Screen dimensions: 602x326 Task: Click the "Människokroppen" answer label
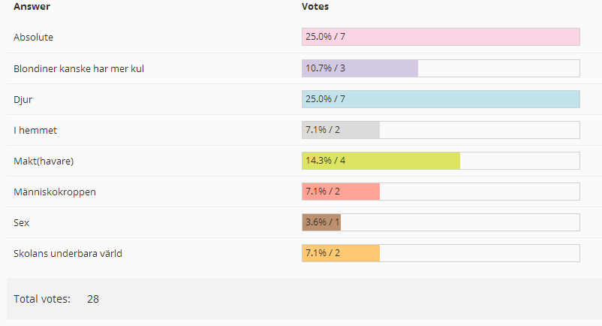[x=55, y=192]
